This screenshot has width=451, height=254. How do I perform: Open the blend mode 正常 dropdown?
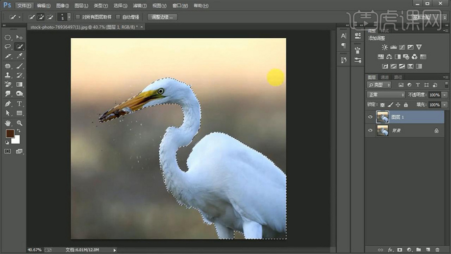tap(386, 95)
